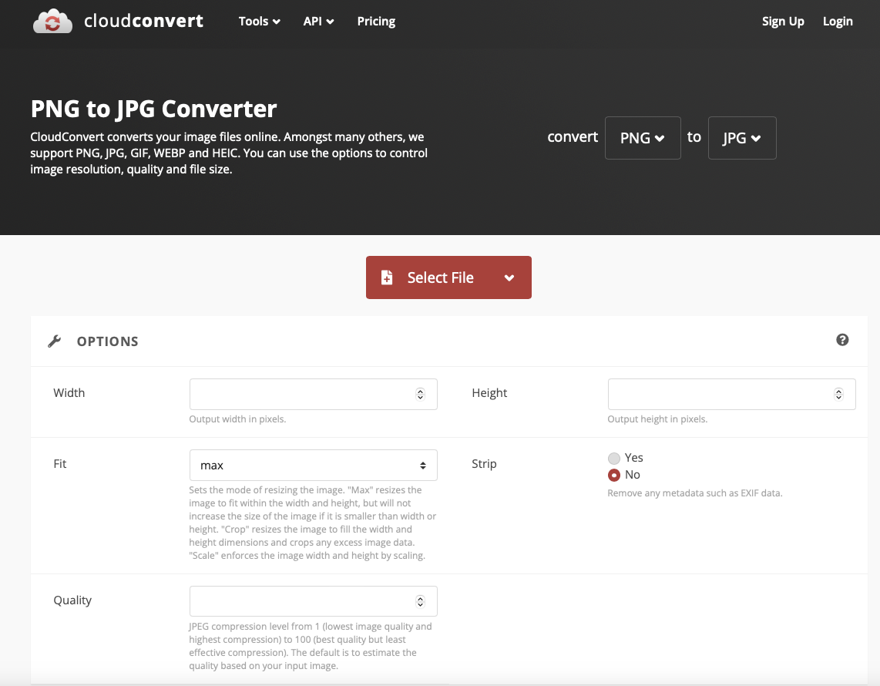Go to the Pricing page
Image resolution: width=880 pixels, height=686 pixels.
[x=375, y=21]
